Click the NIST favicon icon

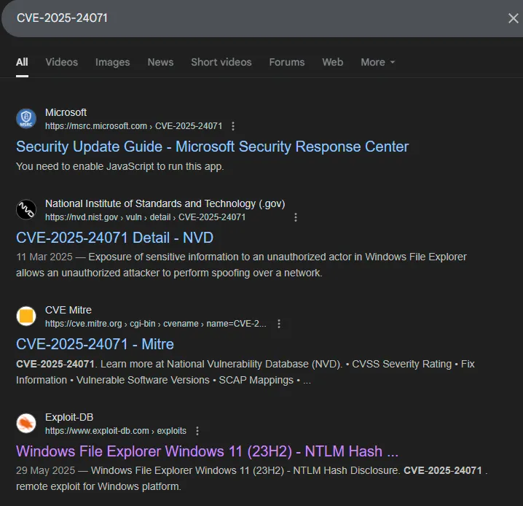point(26,210)
